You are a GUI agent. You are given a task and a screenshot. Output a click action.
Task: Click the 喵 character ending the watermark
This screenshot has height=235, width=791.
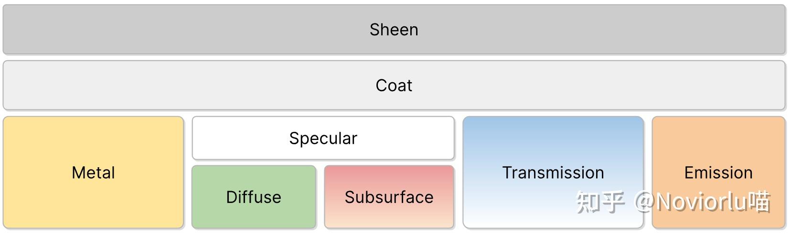click(759, 202)
